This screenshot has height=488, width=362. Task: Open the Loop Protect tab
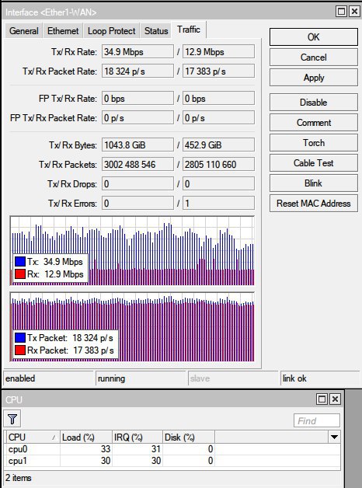pyautogui.click(x=111, y=31)
